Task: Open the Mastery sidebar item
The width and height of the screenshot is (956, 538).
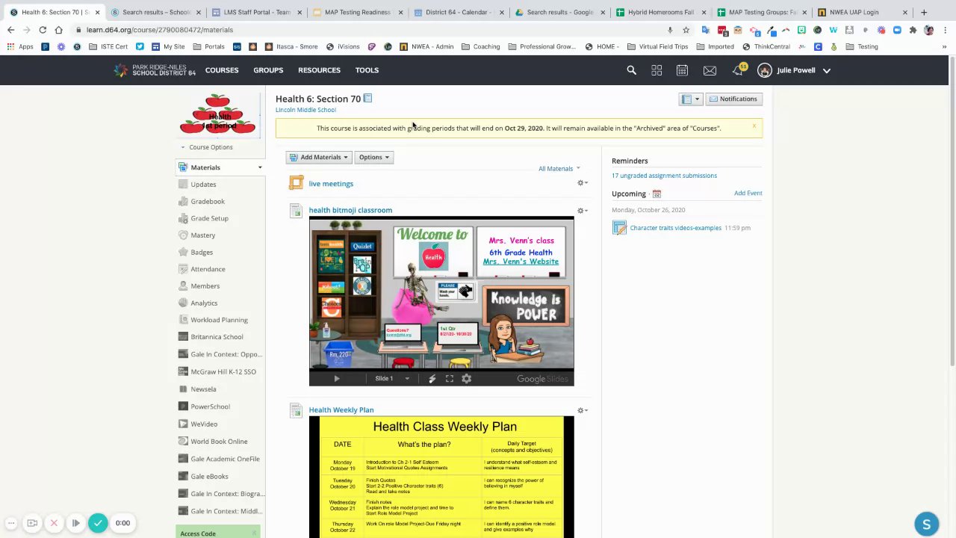Action: [x=202, y=235]
